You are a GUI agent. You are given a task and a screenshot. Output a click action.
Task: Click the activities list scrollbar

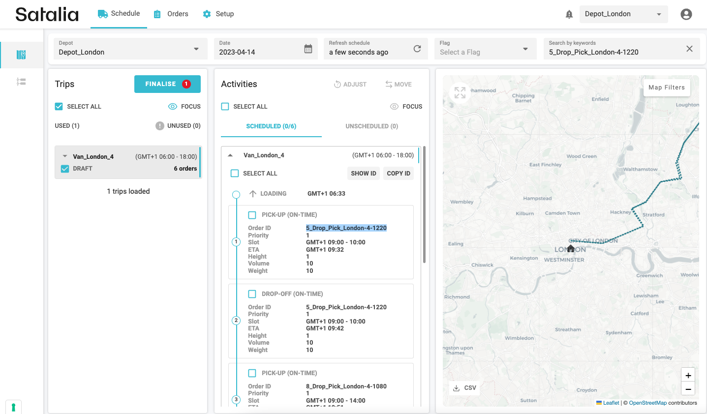tap(424, 205)
